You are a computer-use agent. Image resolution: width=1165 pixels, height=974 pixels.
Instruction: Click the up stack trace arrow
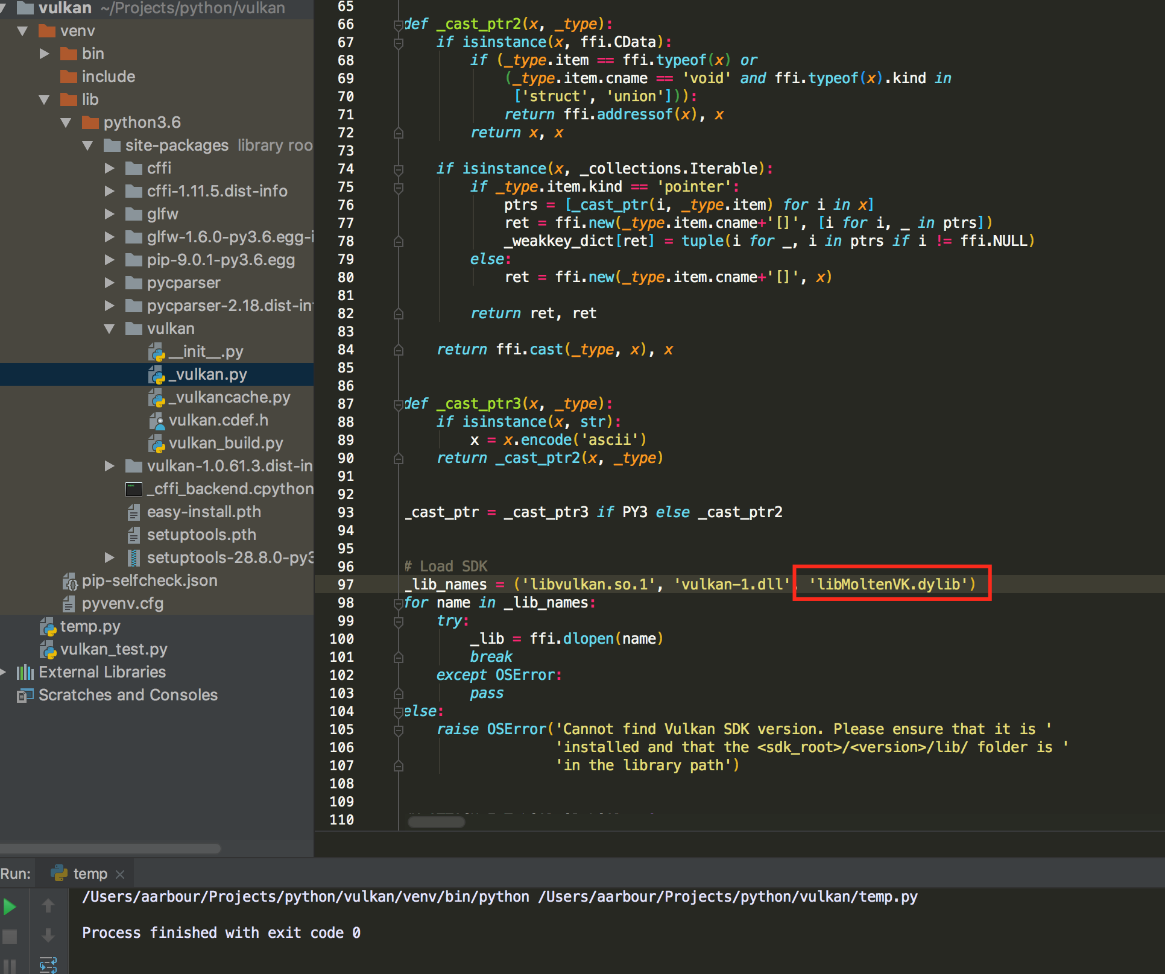(48, 905)
